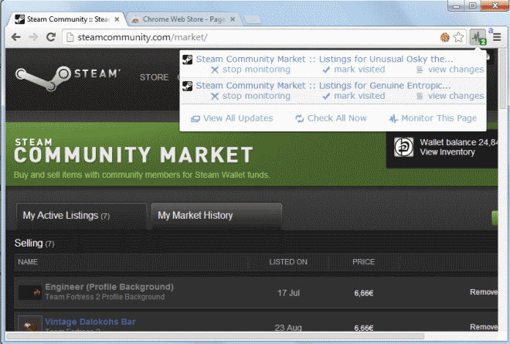Click Steam favicon beside Genuine Entropic entry
This screenshot has width=510, height=344.
tap(187, 86)
